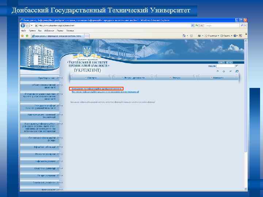Expand the search provider dropdown arrow
Screen dimensions: 263x197
point(245,26)
